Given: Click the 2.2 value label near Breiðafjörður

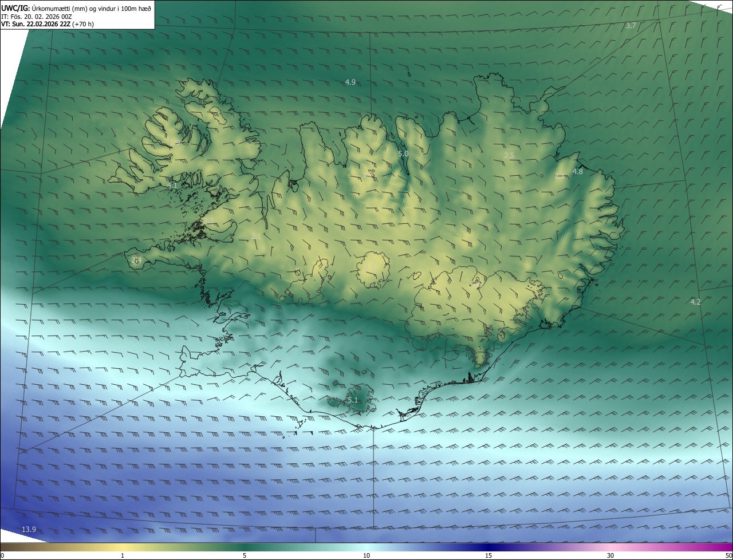Looking at the screenshot, I should [207, 220].
